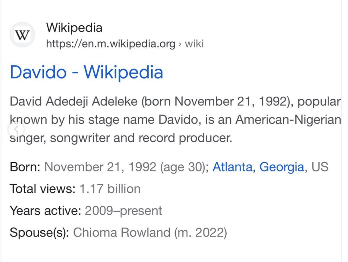The width and height of the screenshot is (348, 262).
Task: Click the 'songwriter and record producer' line
Action: pos(141,138)
